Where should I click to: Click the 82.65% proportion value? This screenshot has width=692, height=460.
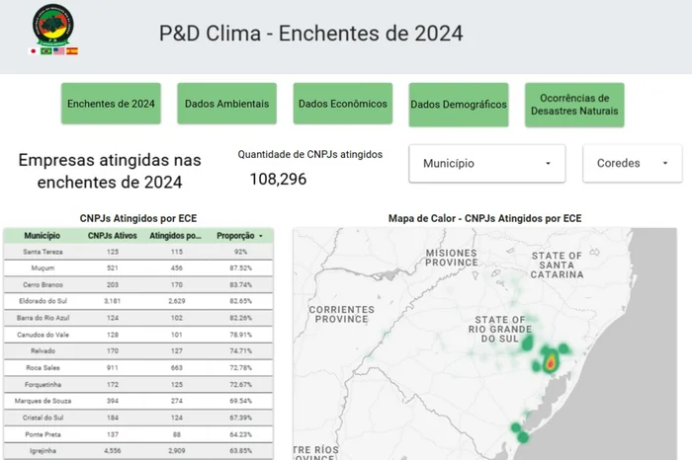pyautogui.click(x=240, y=301)
